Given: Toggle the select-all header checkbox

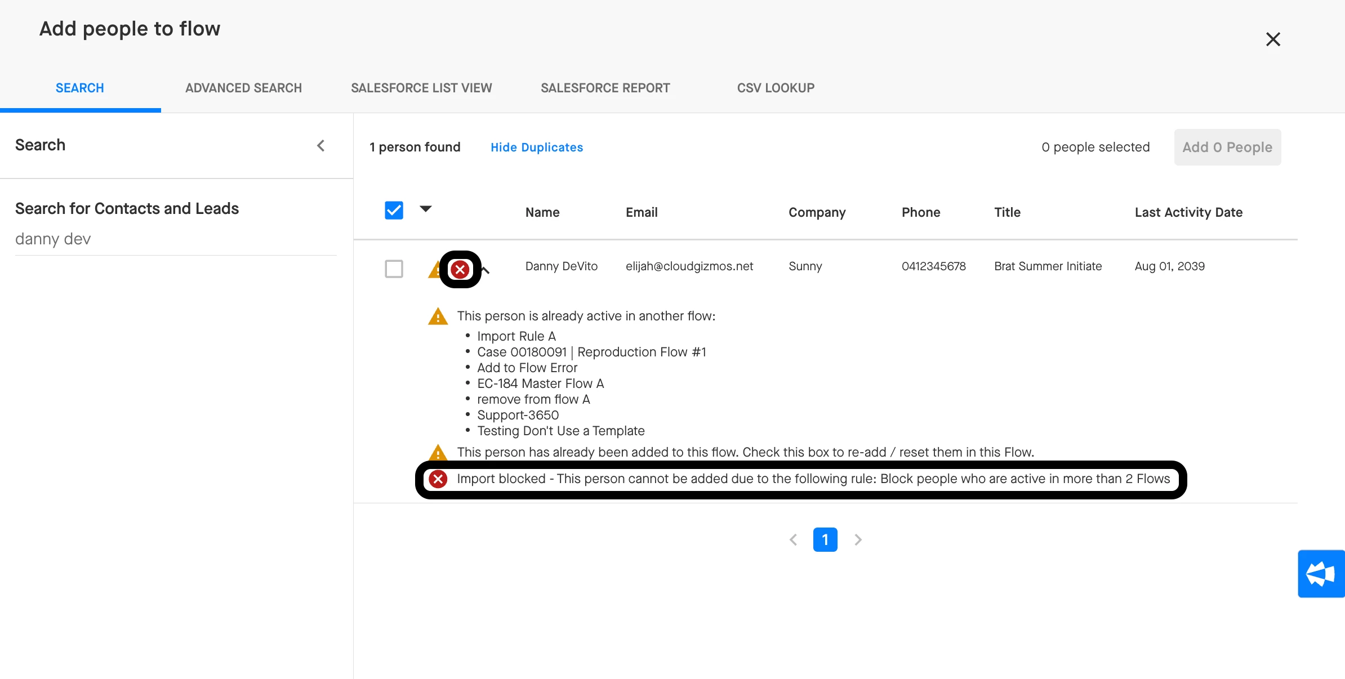Looking at the screenshot, I should coord(394,211).
